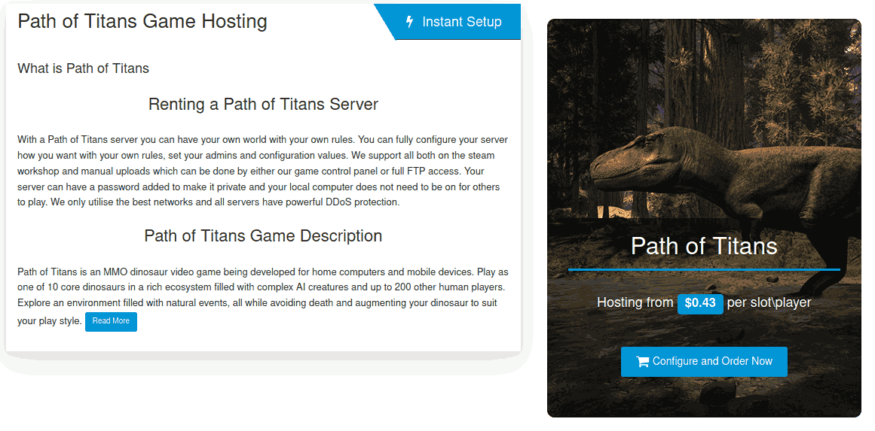This screenshot has width=875, height=431.
Task: Click the Hosting from text on the card
Action: click(x=635, y=302)
